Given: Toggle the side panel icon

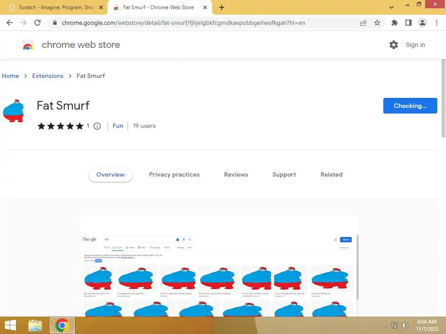Looking at the screenshot, I should tap(409, 23).
